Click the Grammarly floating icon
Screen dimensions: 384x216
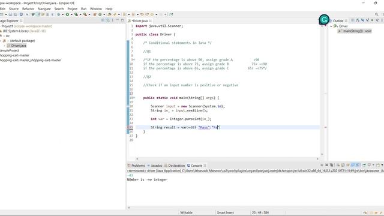(x=324, y=20)
